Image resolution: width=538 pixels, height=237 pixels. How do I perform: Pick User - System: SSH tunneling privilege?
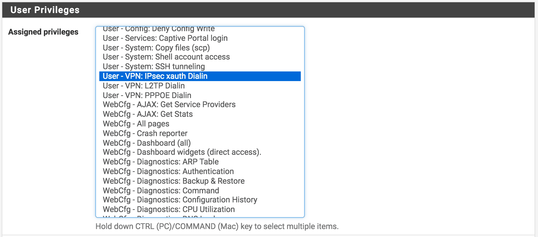pyautogui.click(x=200, y=67)
